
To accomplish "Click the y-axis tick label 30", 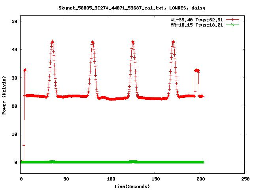I will 14,78.
